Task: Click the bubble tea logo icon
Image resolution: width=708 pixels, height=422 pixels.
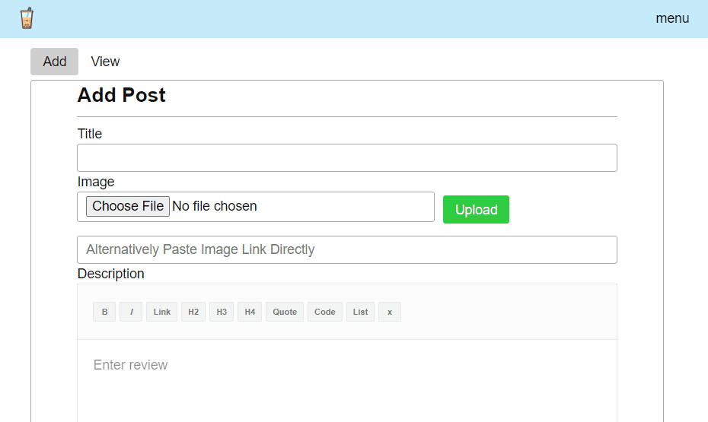Action: [27, 18]
